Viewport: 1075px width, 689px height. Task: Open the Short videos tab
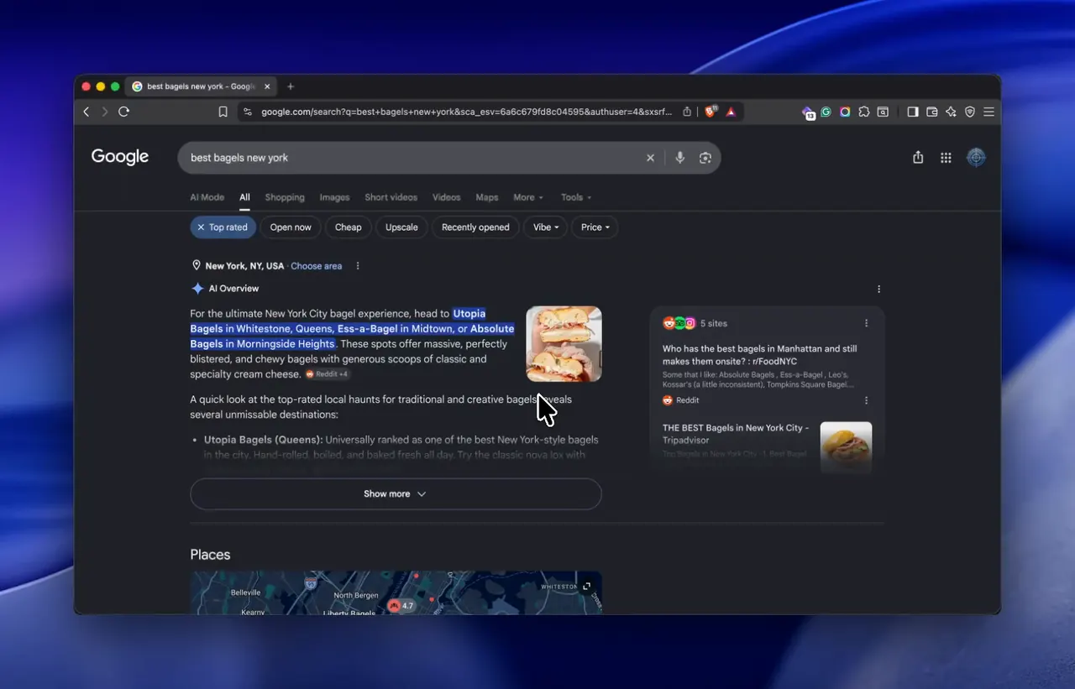click(x=391, y=197)
